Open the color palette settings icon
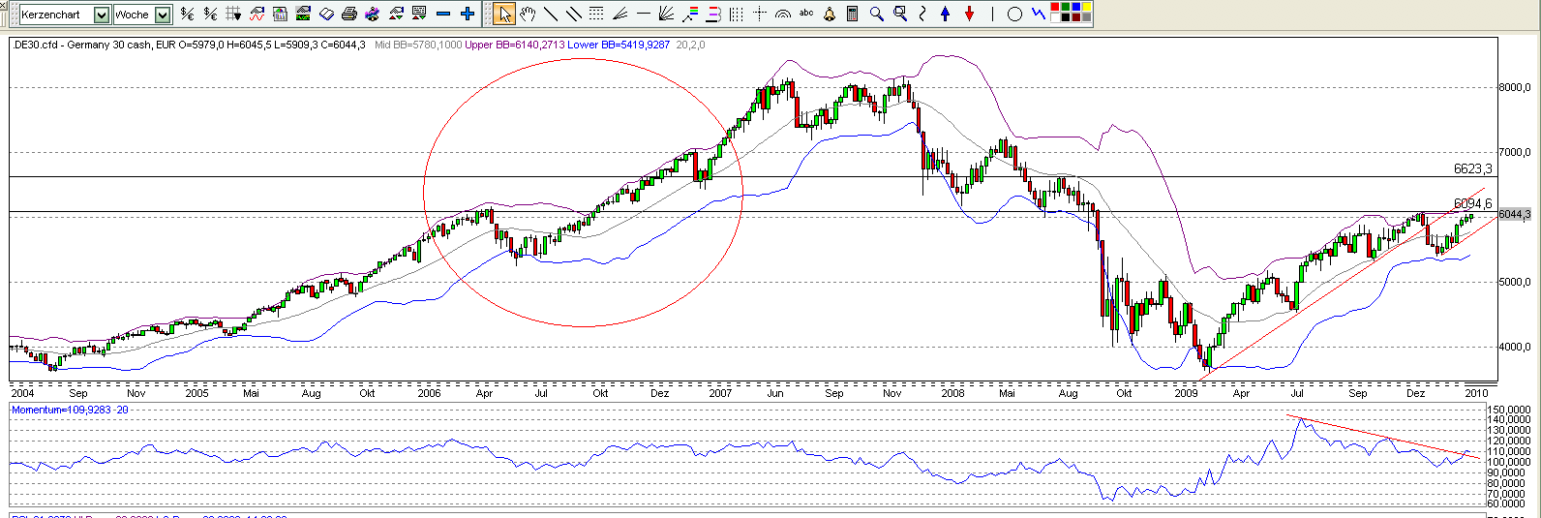The image size is (1541, 518). point(372,14)
